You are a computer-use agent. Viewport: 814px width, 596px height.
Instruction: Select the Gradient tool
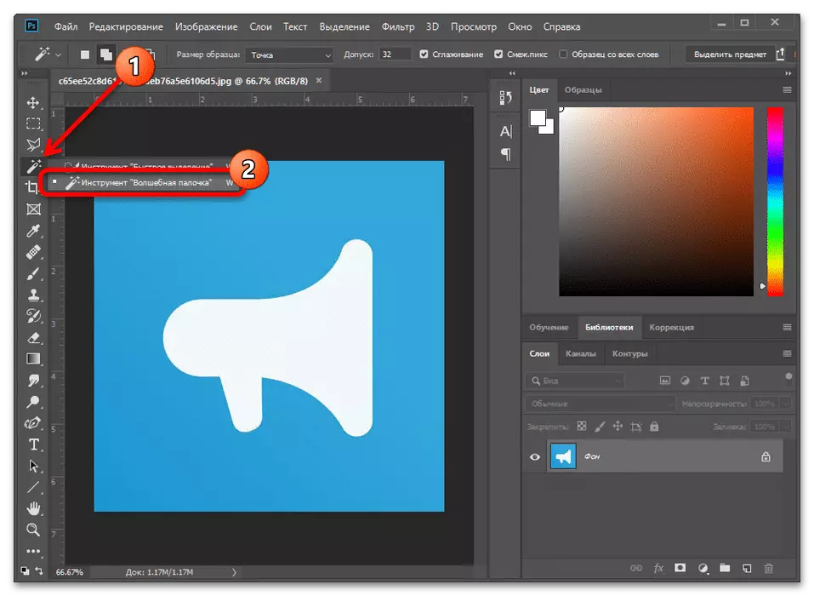click(x=33, y=359)
